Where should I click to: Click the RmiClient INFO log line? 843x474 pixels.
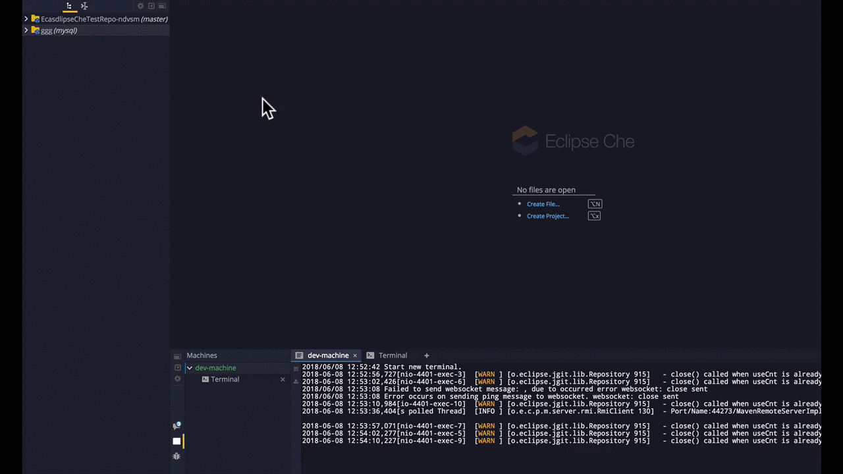click(x=562, y=411)
